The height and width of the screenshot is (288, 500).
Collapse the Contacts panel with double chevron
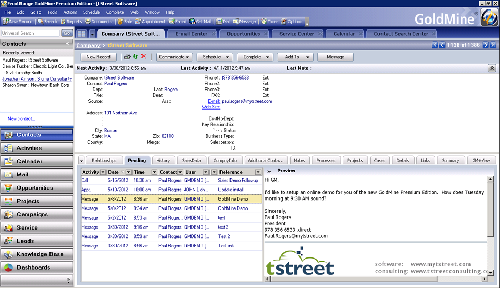(x=67, y=44)
